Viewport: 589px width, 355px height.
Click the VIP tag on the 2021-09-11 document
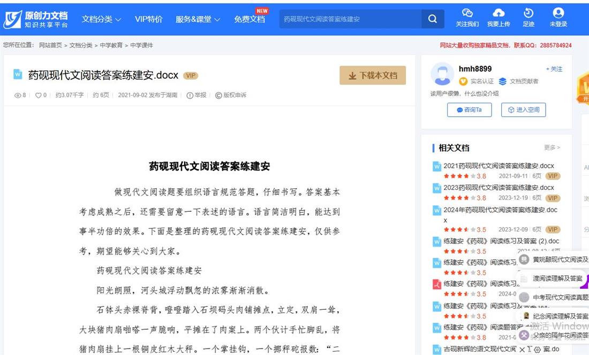(553, 176)
